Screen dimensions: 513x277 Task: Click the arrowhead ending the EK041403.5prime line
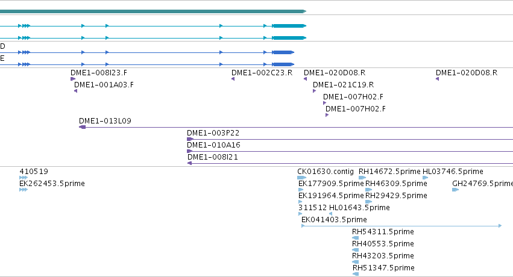[x=500, y=226]
